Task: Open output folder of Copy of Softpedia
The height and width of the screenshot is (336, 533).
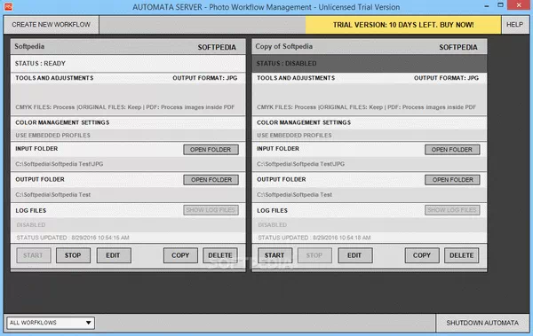Action: pos(452,180)
